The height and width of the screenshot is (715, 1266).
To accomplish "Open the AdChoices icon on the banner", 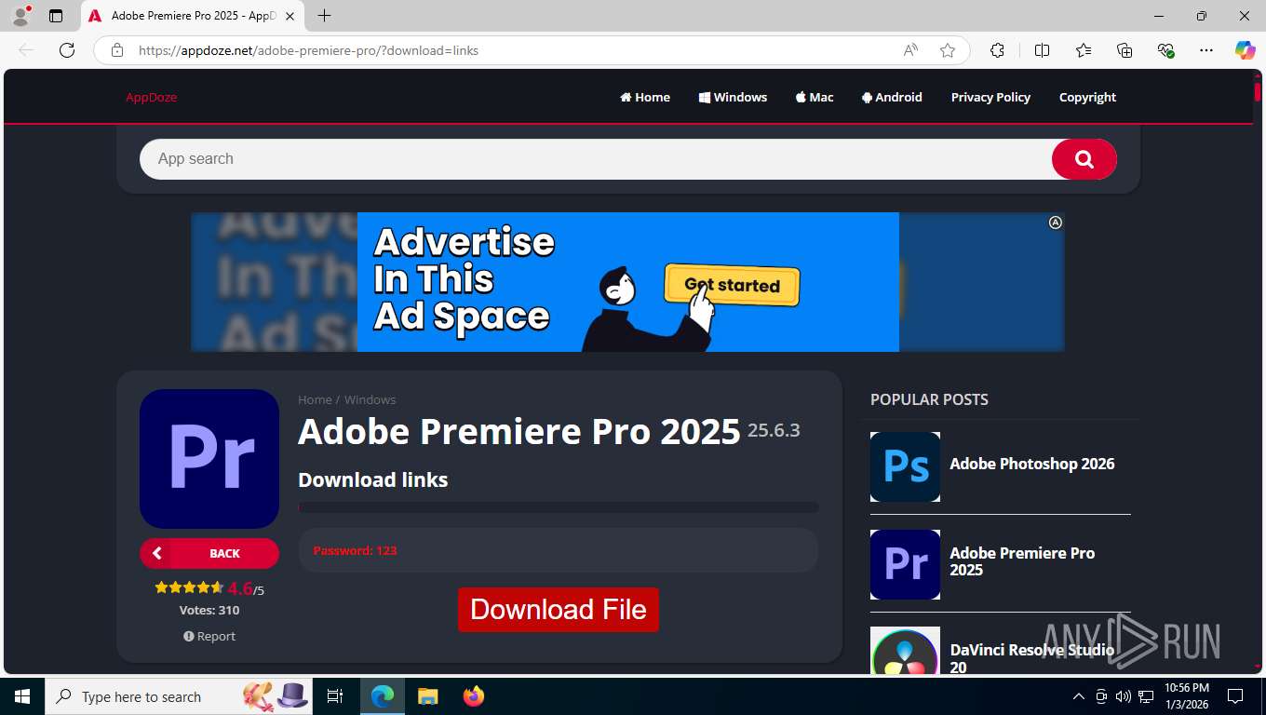I will click(1056, 223).
